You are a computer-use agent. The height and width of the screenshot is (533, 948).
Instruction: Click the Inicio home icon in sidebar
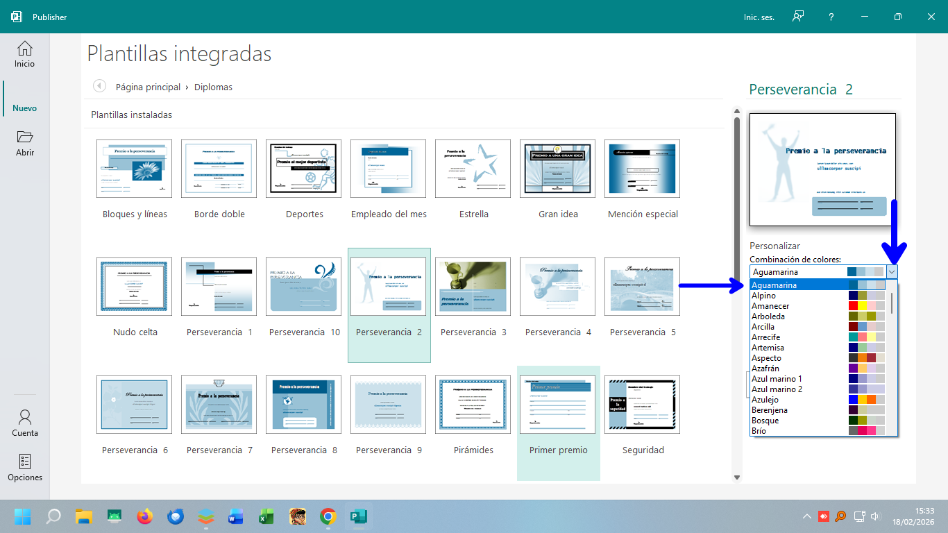(x=24, y=49)
